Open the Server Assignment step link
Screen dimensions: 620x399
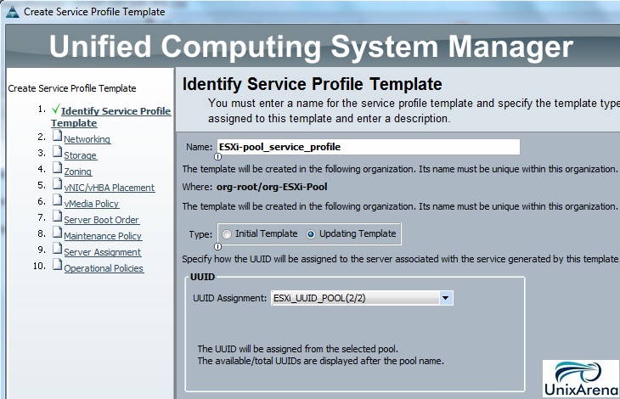[x=103, y=252]
